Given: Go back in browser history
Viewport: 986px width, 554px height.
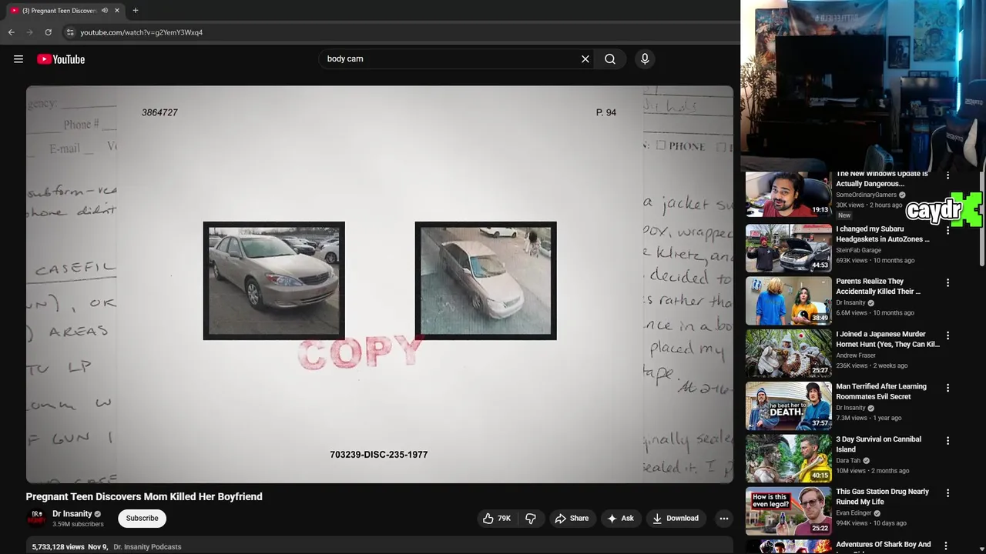Looking at the screenshot, I should [x=11, y=32].
